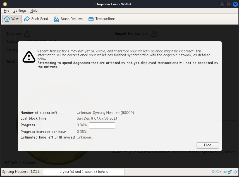Maximize the Dogecoin Core window
This screenshot has height=177, width=239.
point(229,4)
